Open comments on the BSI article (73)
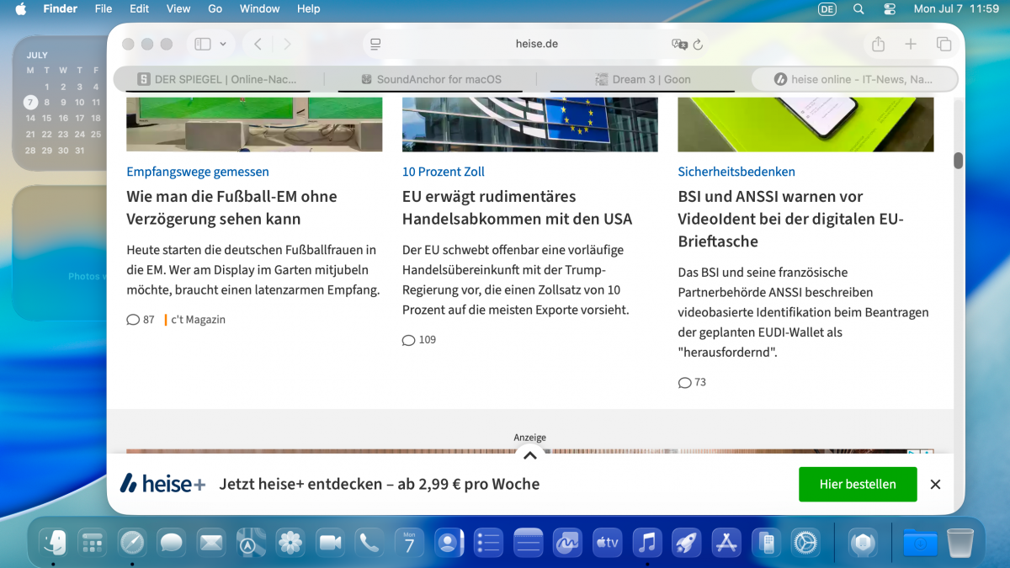The height and width of the screenshot is (568, 1010). (692, 382)
